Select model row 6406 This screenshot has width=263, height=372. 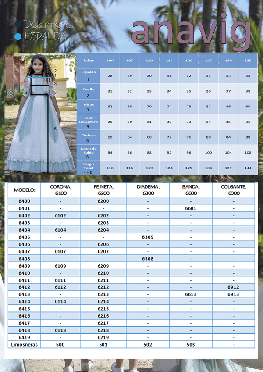click(x=131, y=244)
